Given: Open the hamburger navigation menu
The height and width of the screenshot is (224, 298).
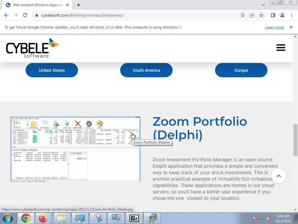Looking at the screenshot, I should [281, 48].
